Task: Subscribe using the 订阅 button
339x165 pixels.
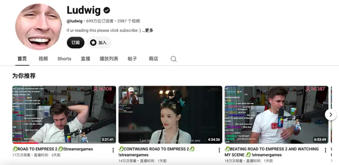Action: click(x=75, y=43)
